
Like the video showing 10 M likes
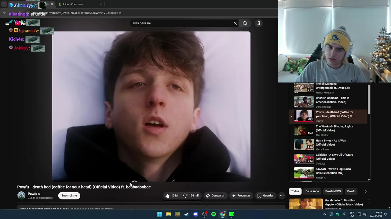coord(171,196)
